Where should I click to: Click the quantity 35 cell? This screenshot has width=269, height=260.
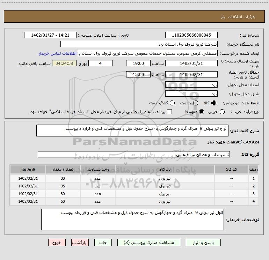click(x=63, y=186)
